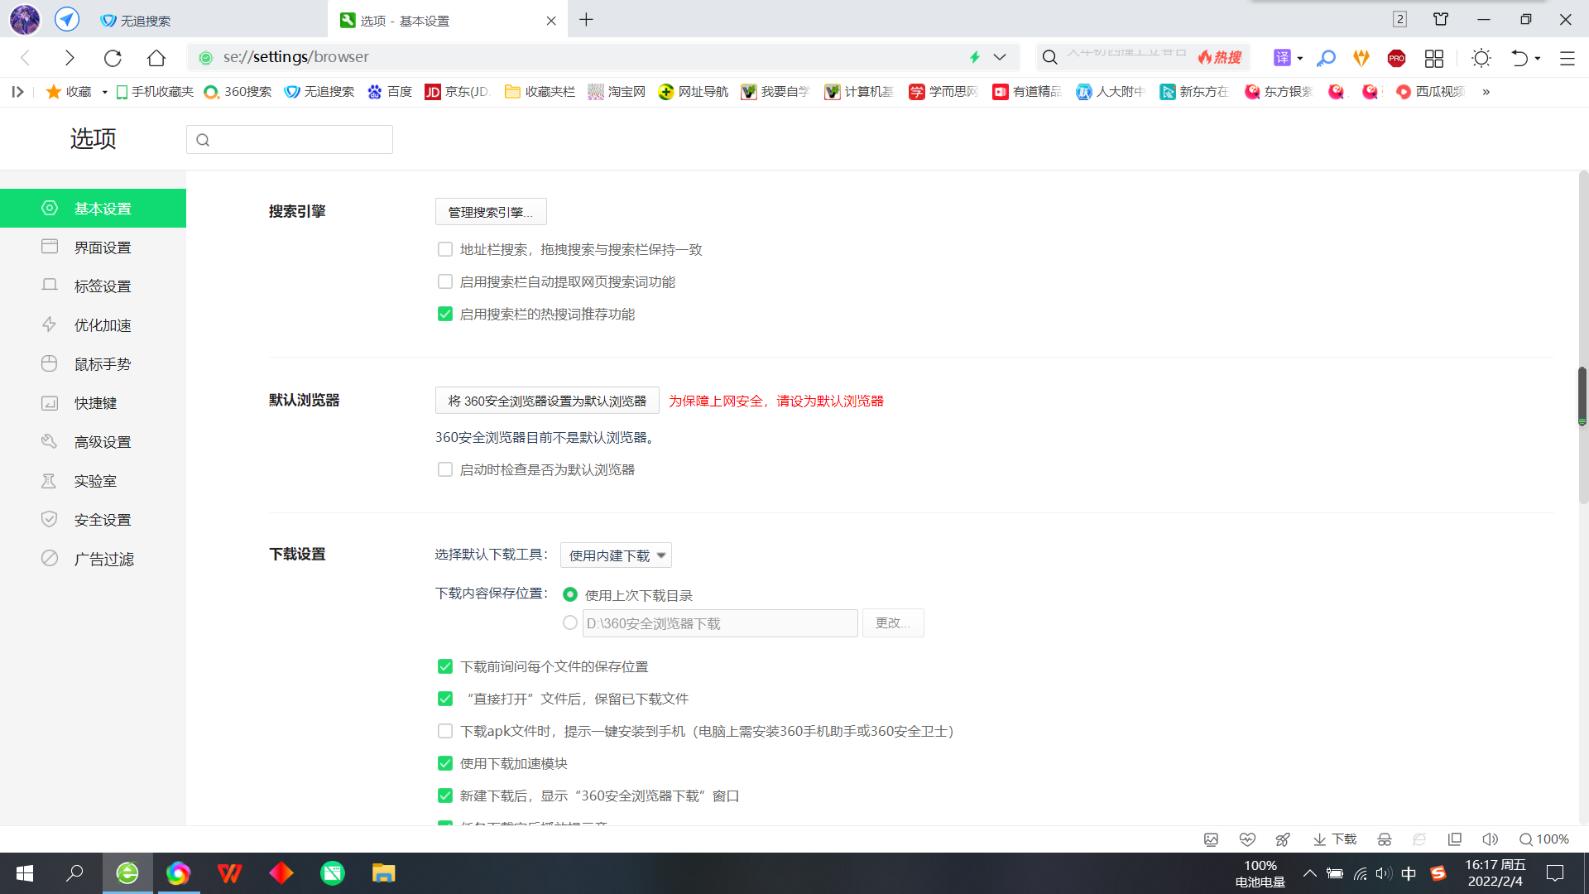Go to the home page icon

coord(156,57)
